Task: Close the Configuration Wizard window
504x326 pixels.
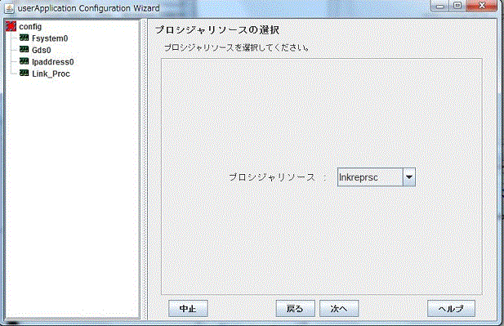Action: (x=481, y=6)
